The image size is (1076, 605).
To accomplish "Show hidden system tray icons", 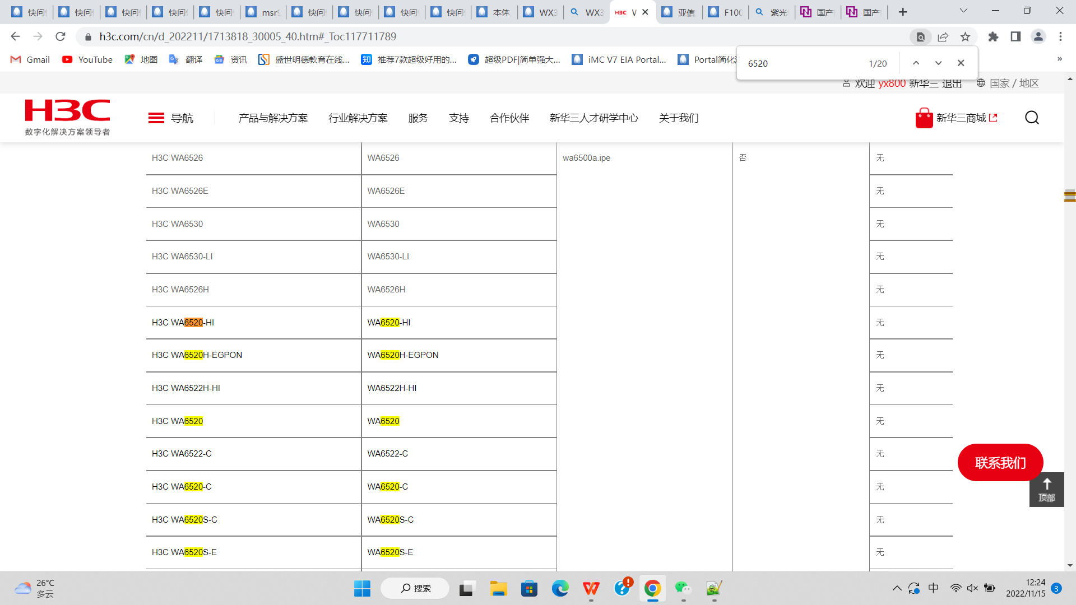I will click(x=897, y=588).
